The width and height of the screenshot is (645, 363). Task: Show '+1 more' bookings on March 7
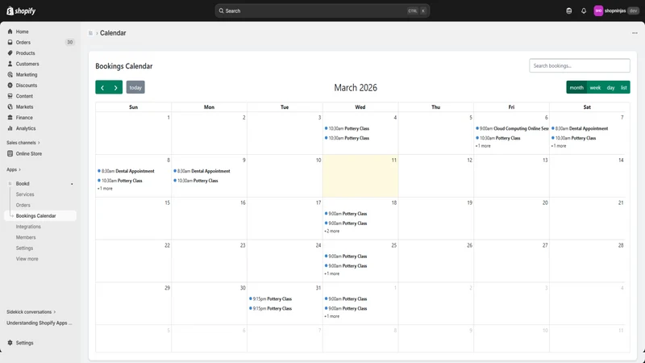559,146
